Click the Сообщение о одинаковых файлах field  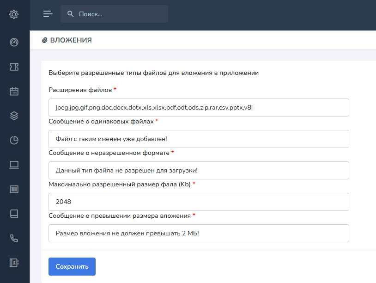click(x=199, y=139)
